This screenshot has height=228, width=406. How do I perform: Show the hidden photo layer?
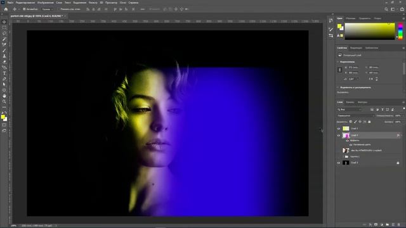pos(338,151)
